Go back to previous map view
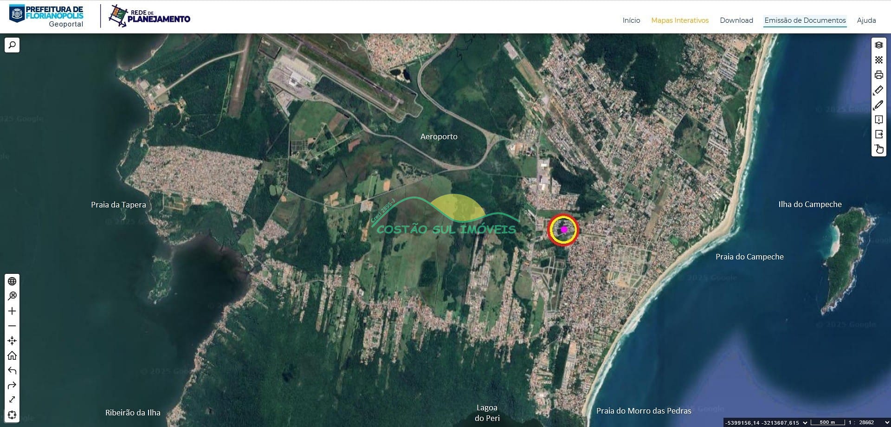 pos(12,370)
